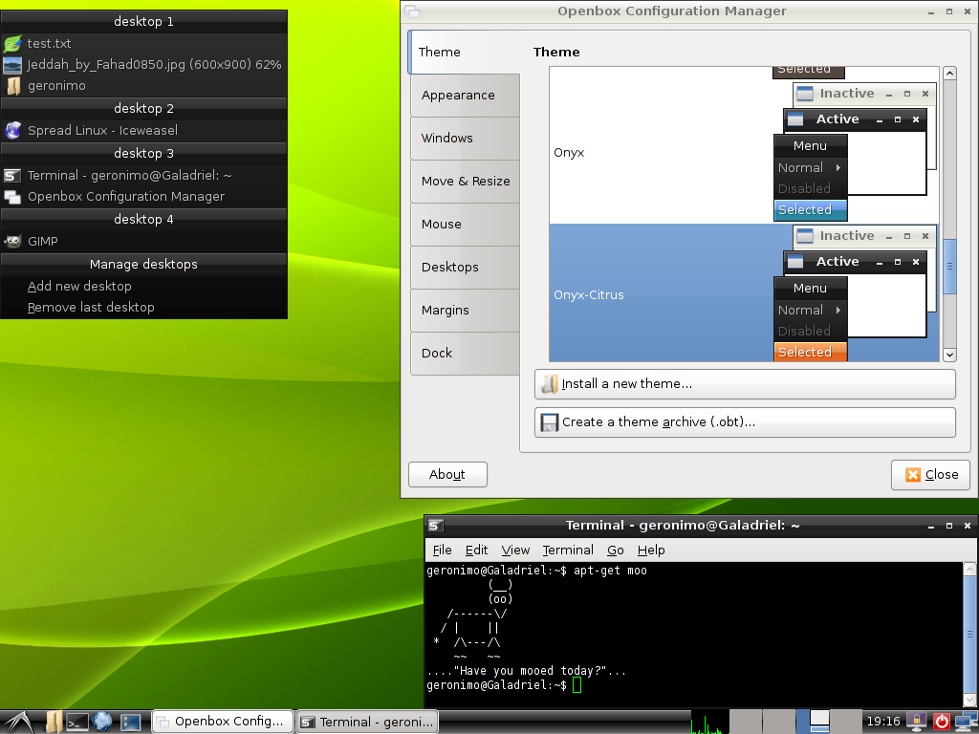Viewport: 979px width, 734px height.
Task: Open the Desktops tab
Action: 466,268
